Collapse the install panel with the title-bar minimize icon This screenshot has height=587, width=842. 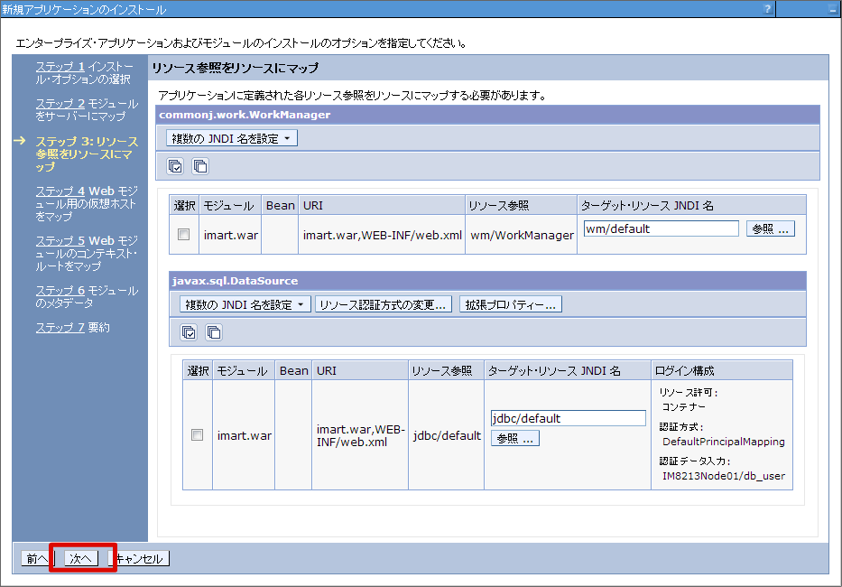click(x=831, y=9)
